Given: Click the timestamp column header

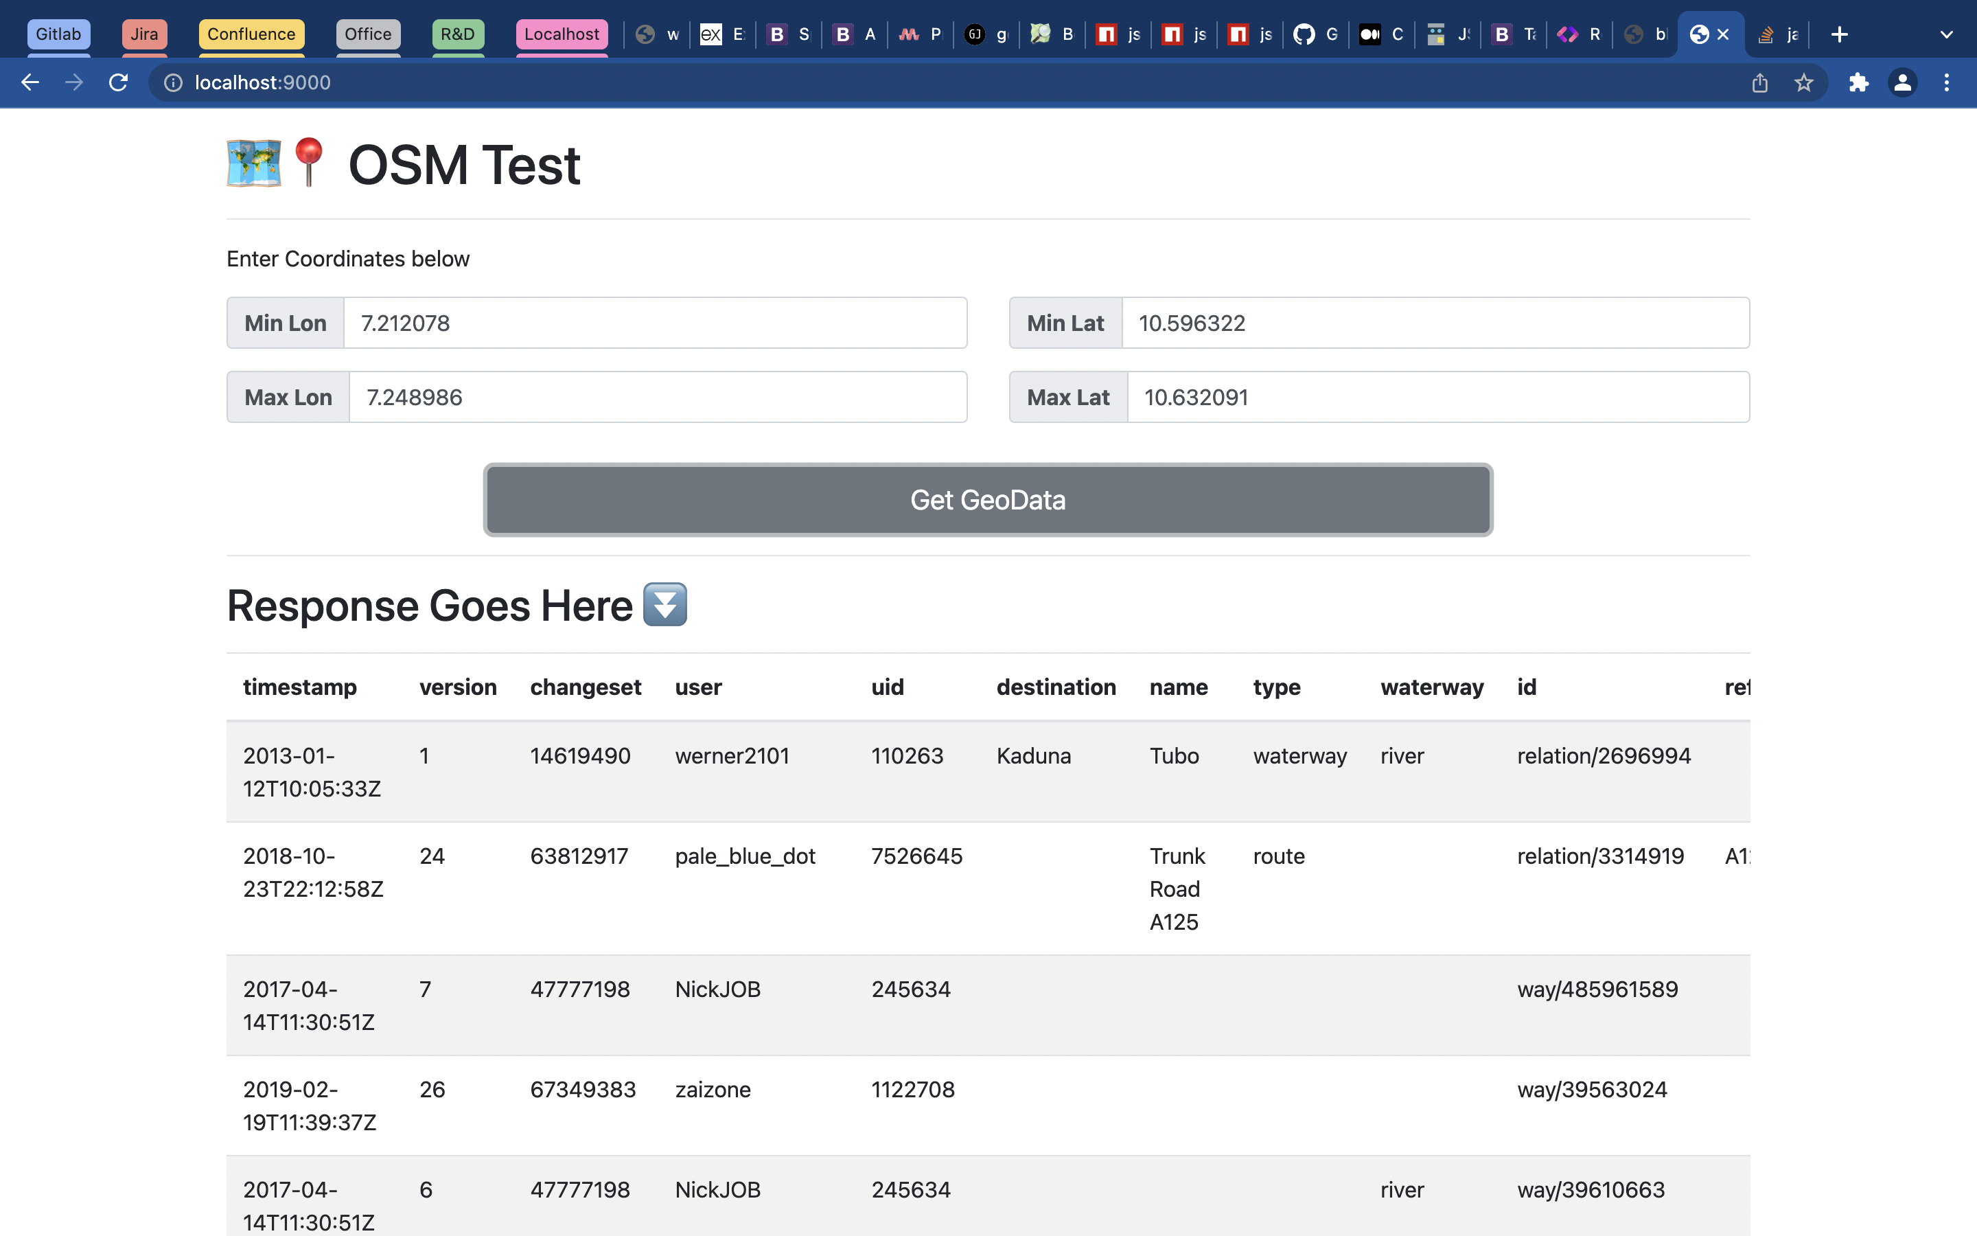Looking at the screenshot, I should coord(300,687).
